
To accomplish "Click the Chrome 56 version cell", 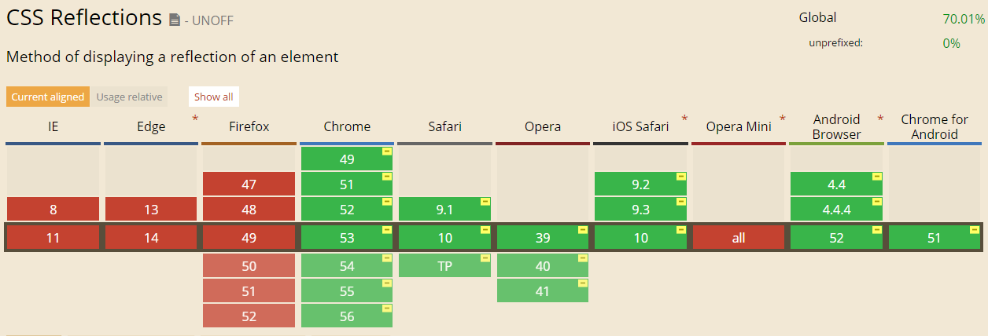I will coord(347,316).
